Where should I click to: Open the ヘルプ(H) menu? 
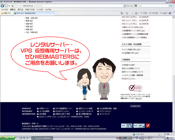[x=48, y=10]
